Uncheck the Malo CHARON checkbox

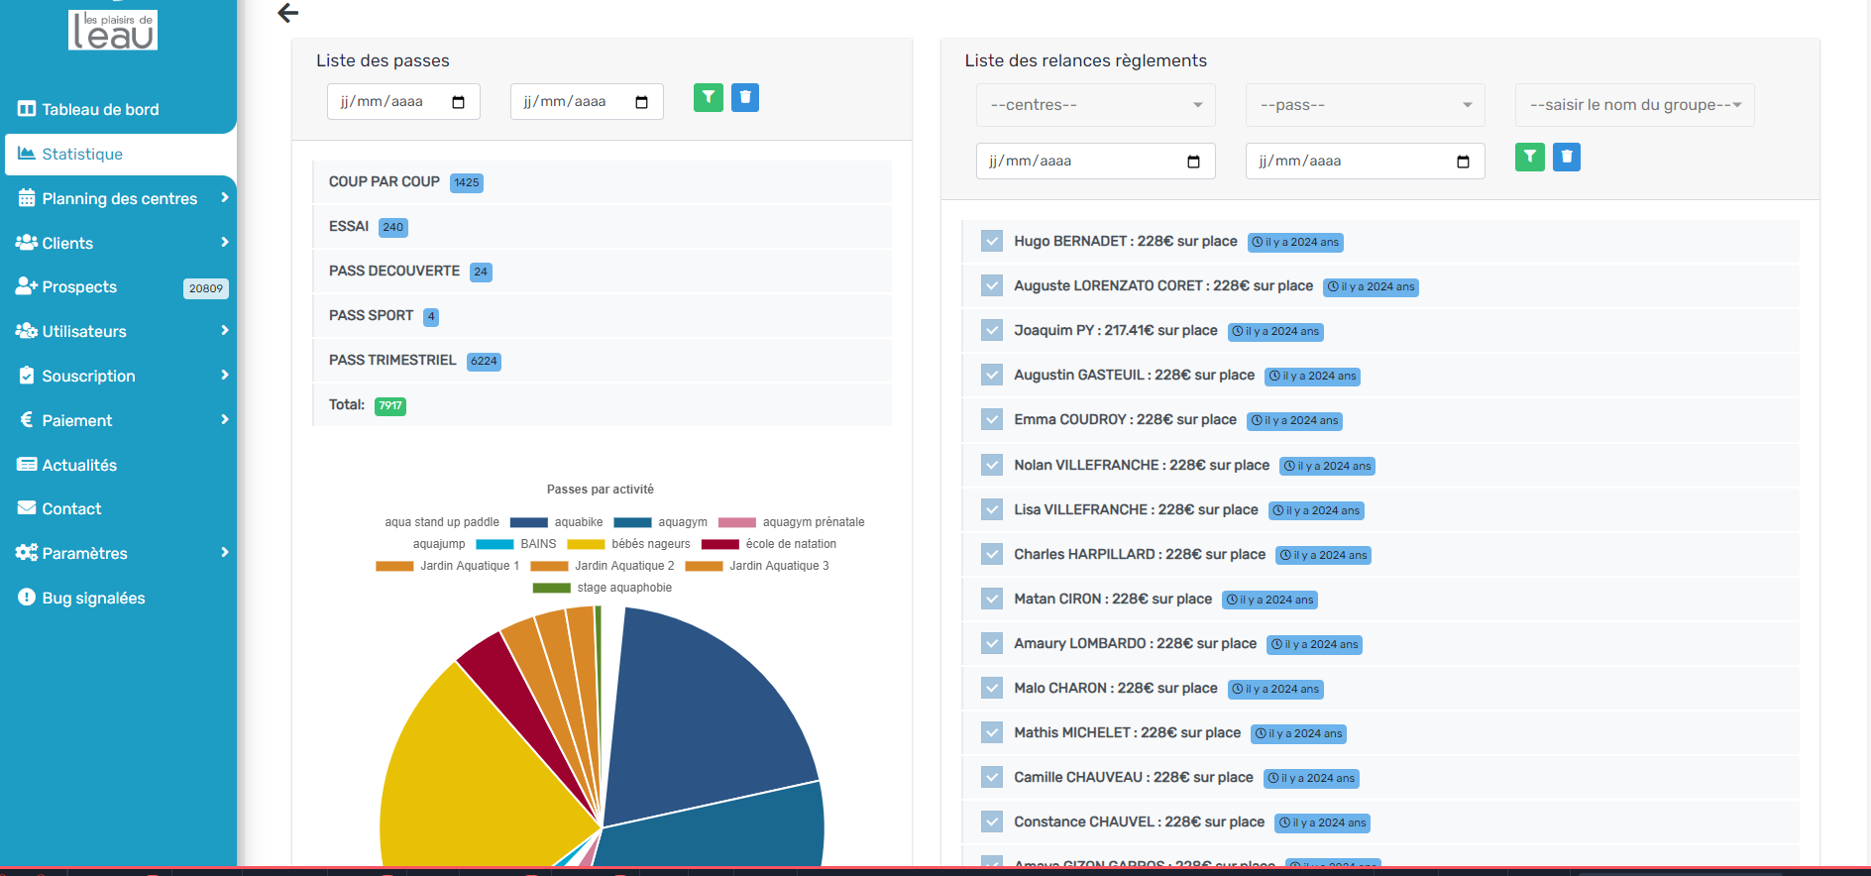click(x=991, y=688)
